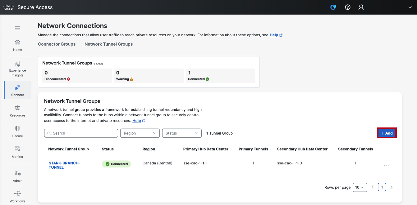Open the Secure section from sidebar
This screenshot has height=205, width=417.
pyautogui.click(x=17, y=131)
